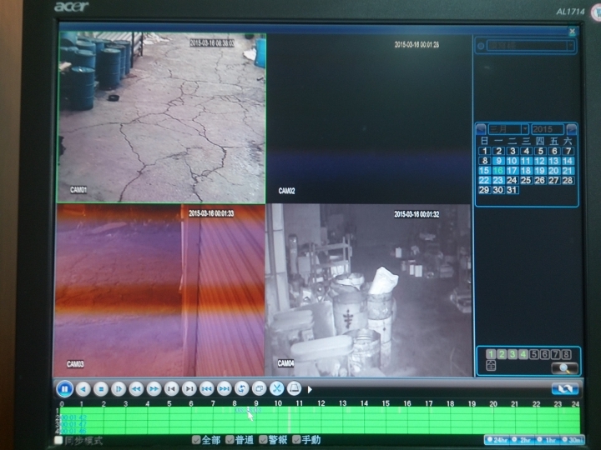Select day 31 in the calendar
601x450 pixels.
(512, 190)
